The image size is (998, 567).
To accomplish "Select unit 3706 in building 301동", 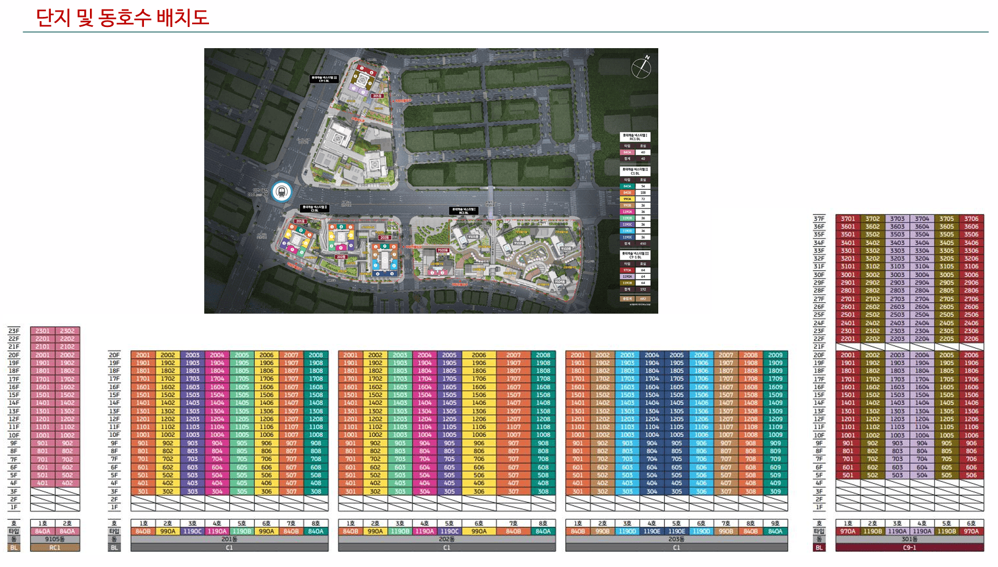I will click(x=971, y=218).
